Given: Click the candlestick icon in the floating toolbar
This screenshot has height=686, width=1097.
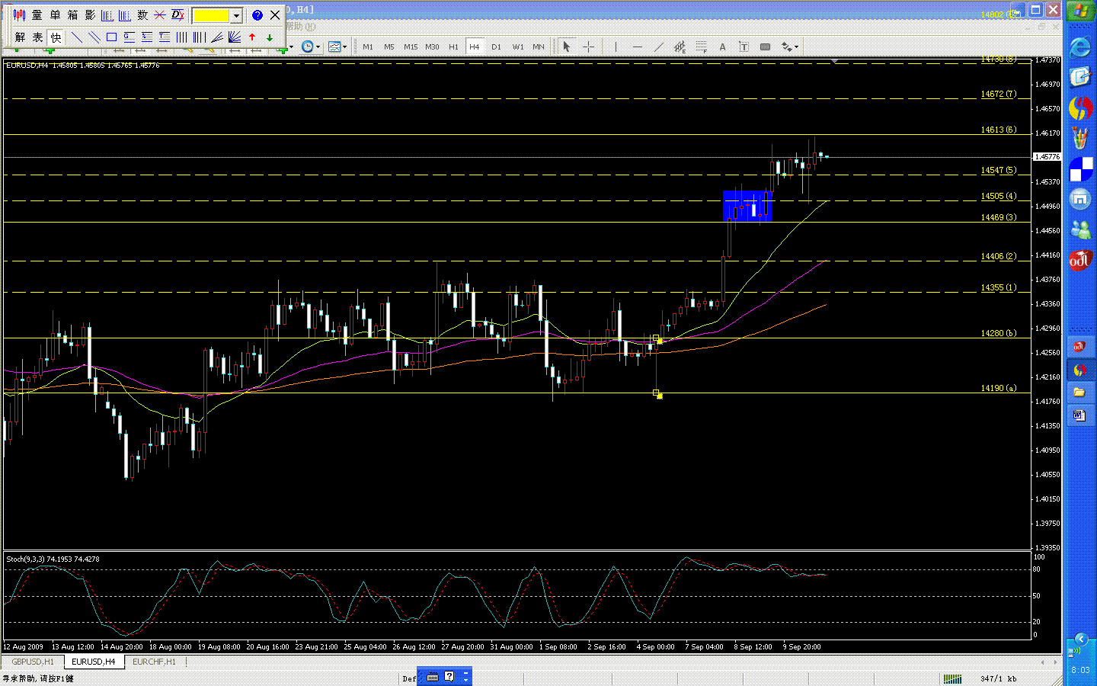Looking at the screenshot, I should (20, 15).
